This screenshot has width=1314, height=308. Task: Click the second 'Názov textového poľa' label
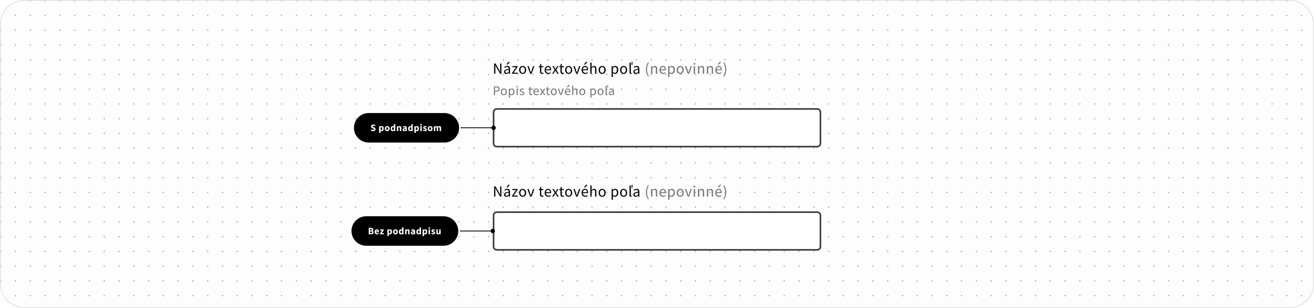566,191
